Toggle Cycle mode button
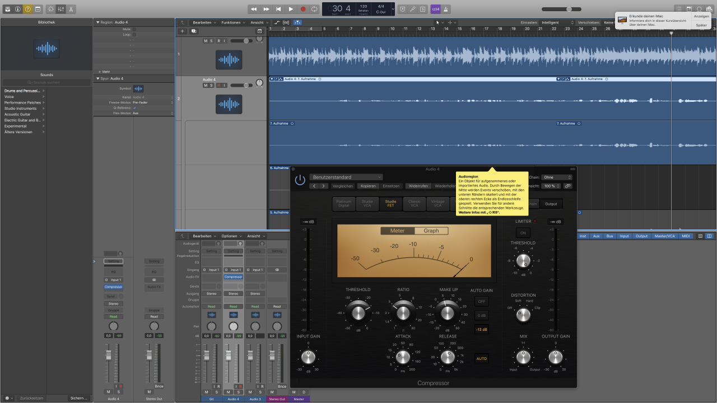The height and width of the screenshot is (403, 717). point(315,10)
